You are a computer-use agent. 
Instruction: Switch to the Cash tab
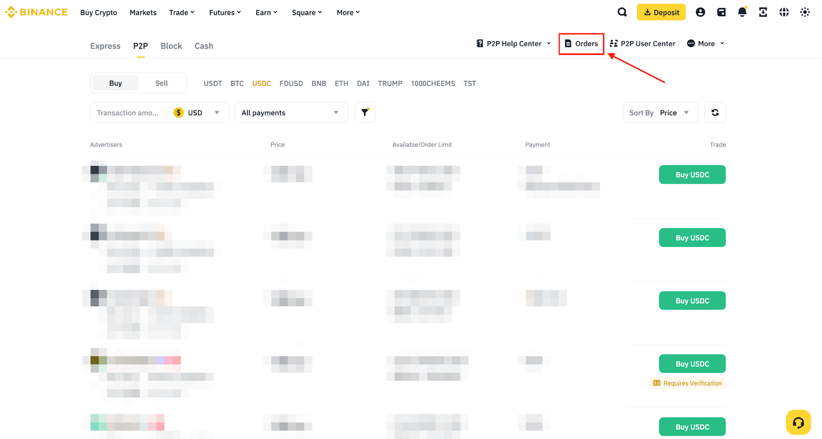tap(204, 46)
